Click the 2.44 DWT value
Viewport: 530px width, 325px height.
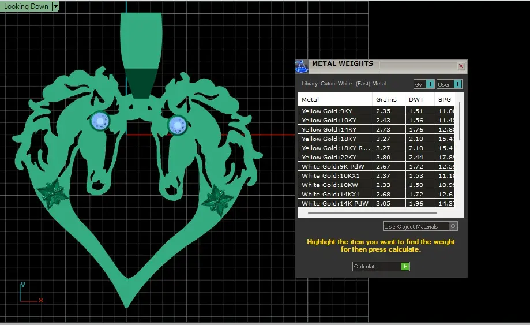tap(416, 157)
